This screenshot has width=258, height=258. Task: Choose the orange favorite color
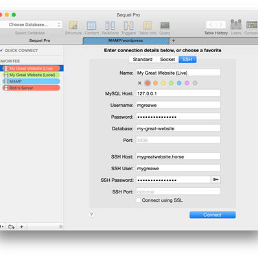(155, 83)
